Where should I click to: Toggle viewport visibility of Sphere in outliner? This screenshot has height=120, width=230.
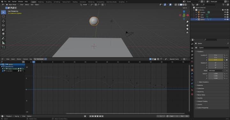pyautogui.click(x=225, y=19)
